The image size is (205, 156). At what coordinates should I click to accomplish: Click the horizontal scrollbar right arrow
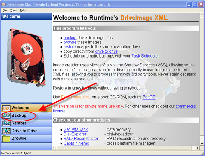197,148
